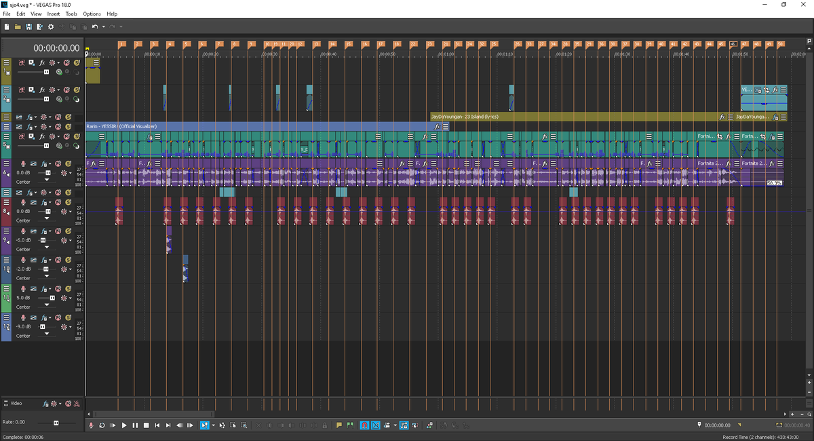Open Track FX on video track 1

(x=42, y=62)
